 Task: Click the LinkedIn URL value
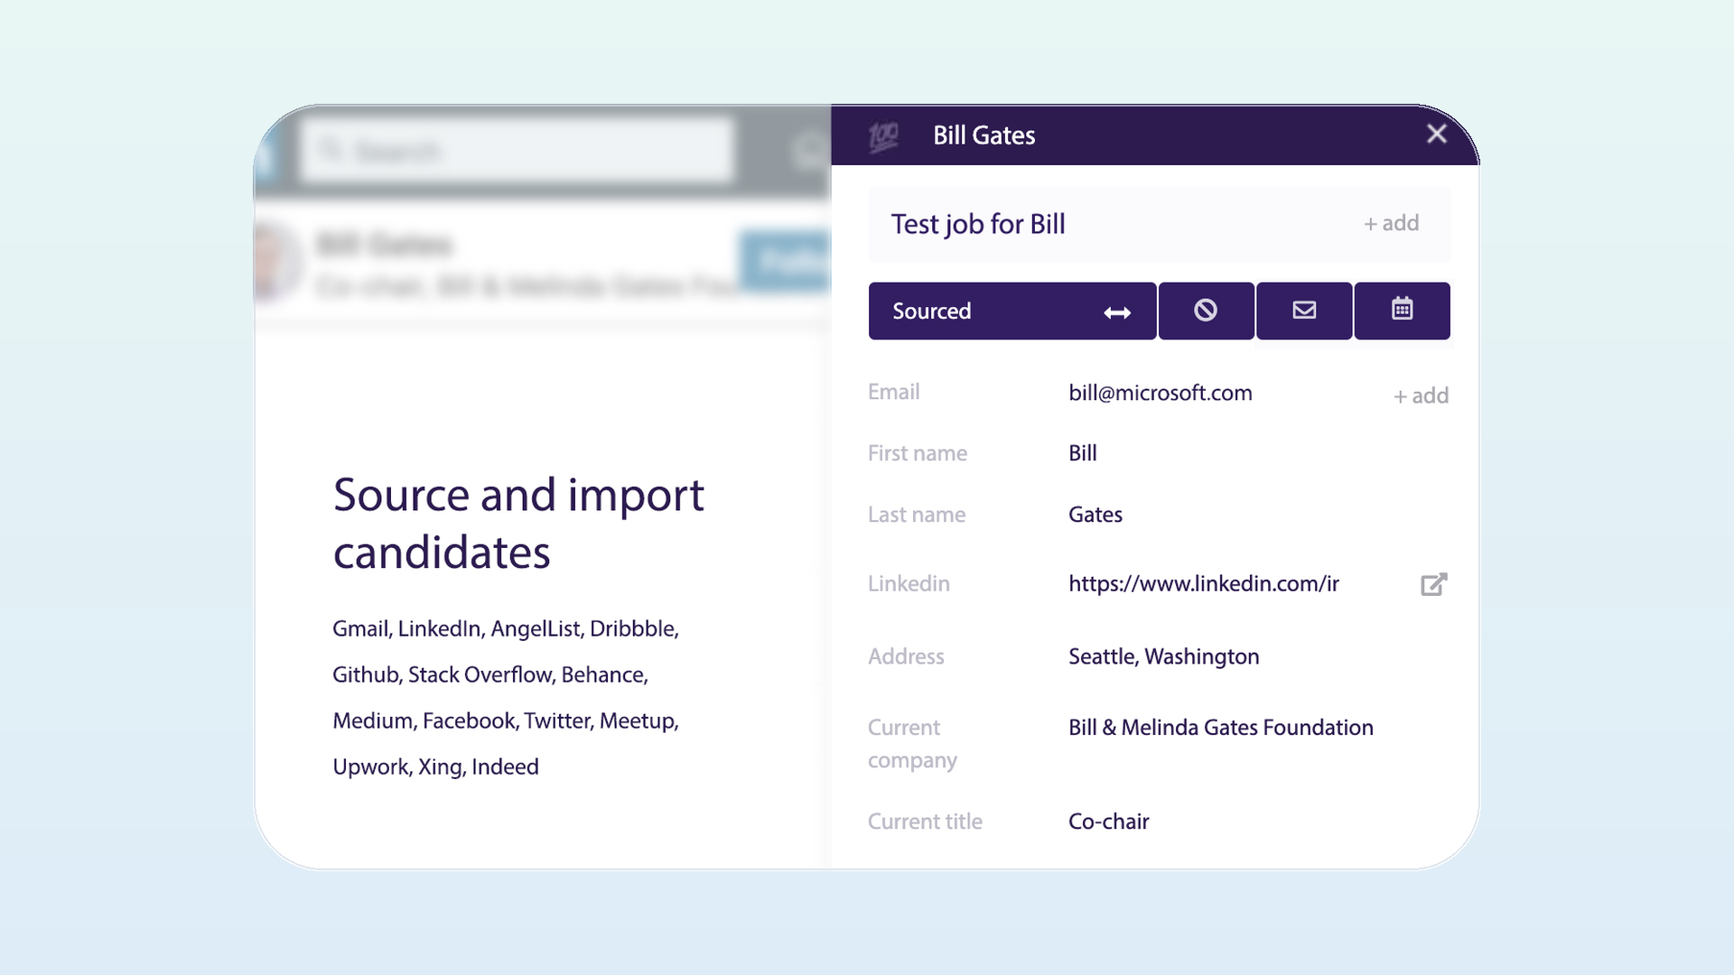(1203, 584)
